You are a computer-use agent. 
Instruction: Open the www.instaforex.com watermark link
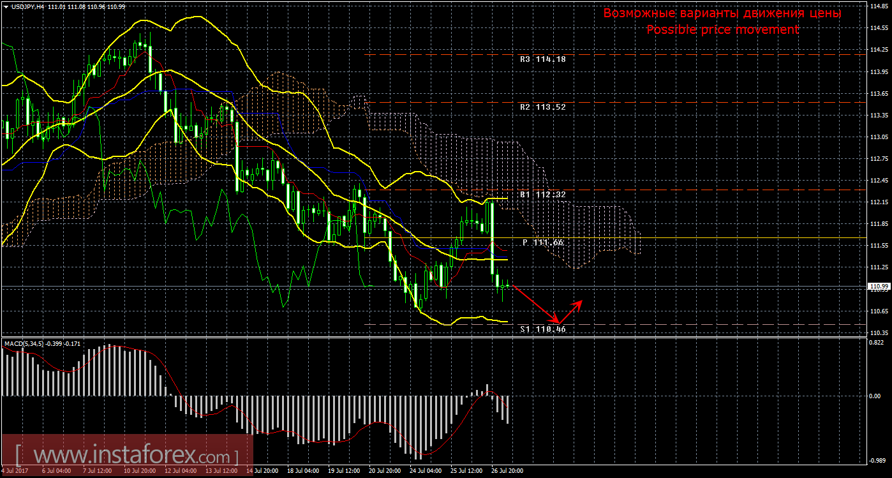pyautogui.click(x=126, y=456)
